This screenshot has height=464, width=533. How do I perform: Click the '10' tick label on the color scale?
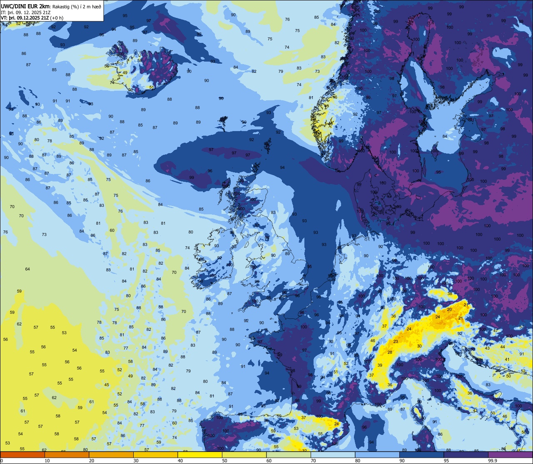(47, 461)
